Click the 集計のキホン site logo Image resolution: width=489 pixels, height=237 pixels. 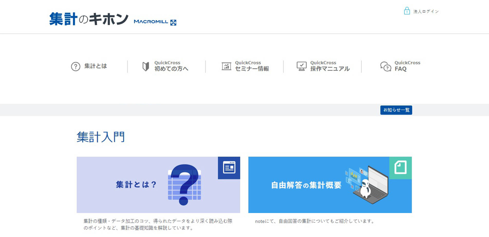(x=89, y=19)
